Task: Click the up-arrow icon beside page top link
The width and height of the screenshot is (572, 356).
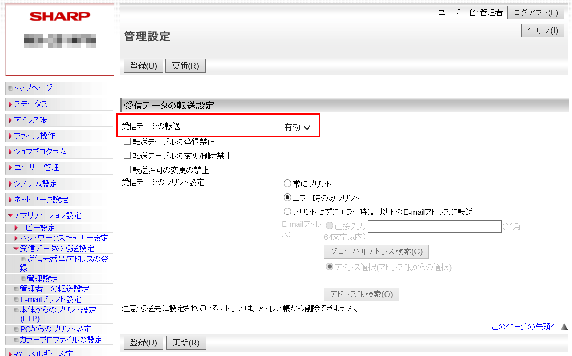Action: pos(564,327)
